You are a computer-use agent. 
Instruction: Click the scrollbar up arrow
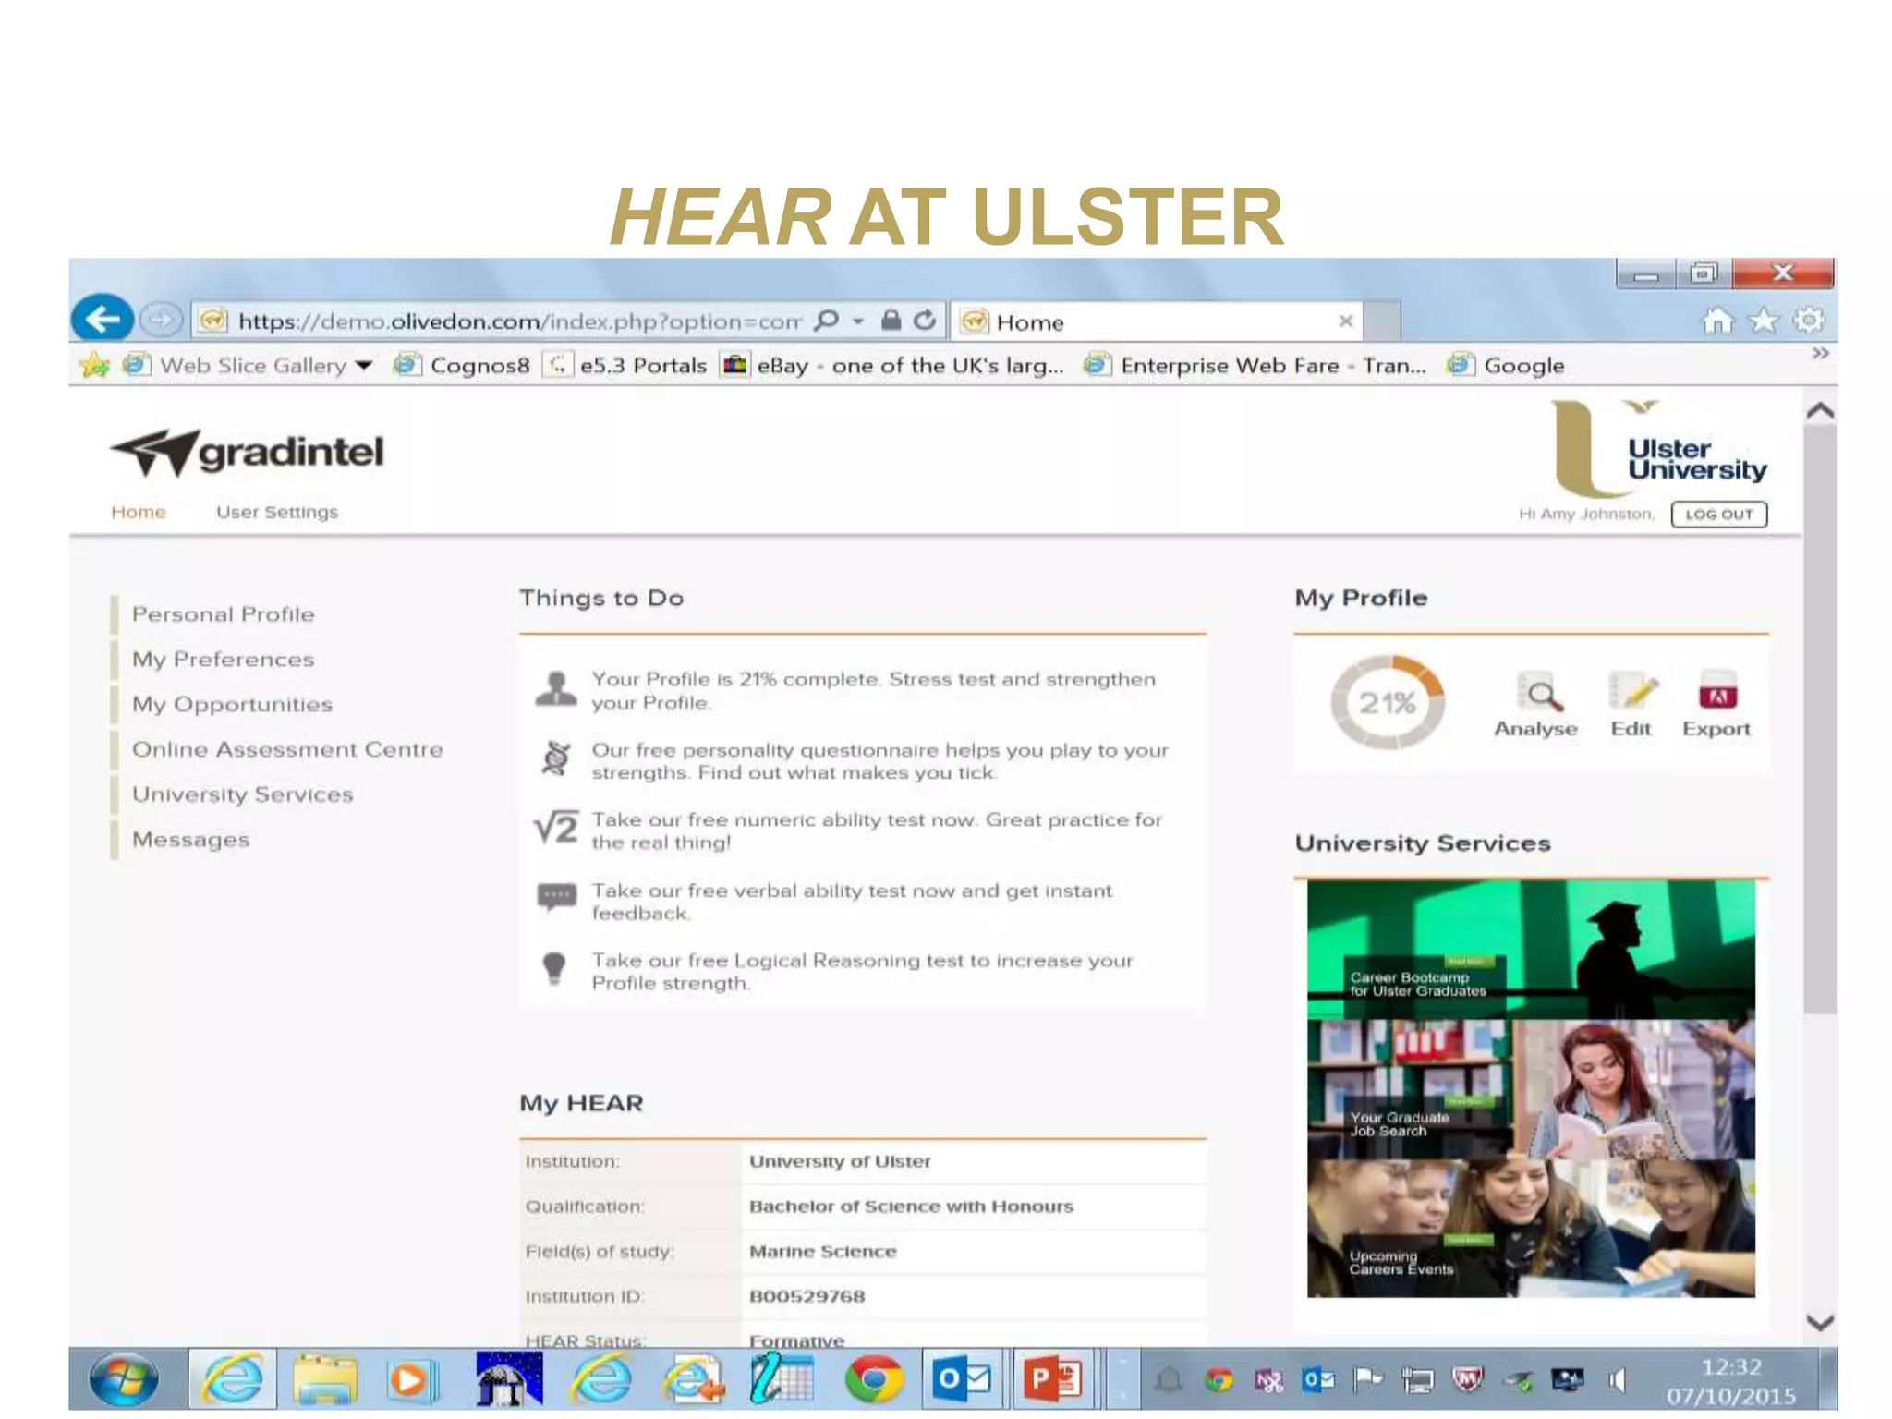point(1819,410)
